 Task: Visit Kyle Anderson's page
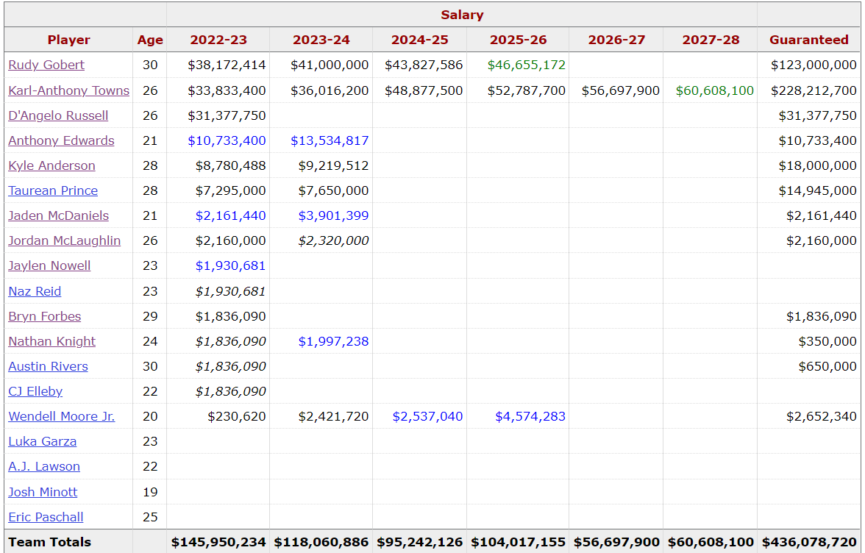click(51, 165)
